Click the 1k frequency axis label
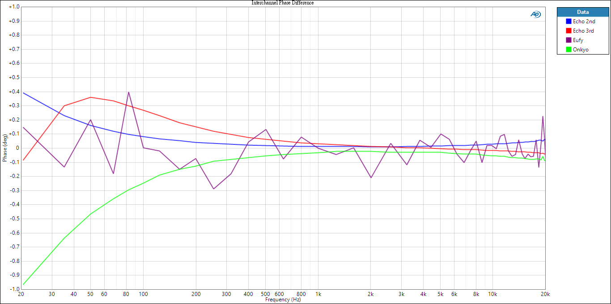The height and width of the screenshot is (304, 611). click(x=318, y=294)
